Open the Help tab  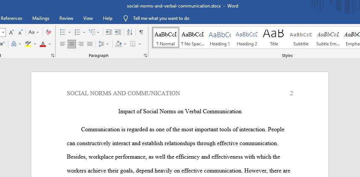tap(107, 18)
